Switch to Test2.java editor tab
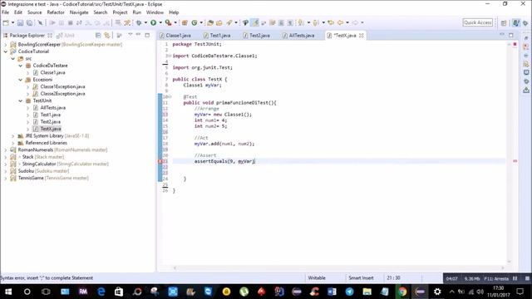 pyautogui.click(x=257, y=35)
